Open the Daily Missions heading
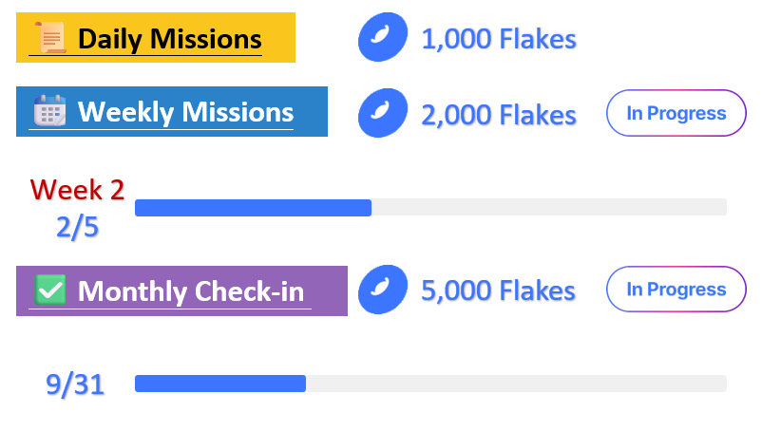Image resolution: width=762 pixels, height=431 pixels. (169, 39)
